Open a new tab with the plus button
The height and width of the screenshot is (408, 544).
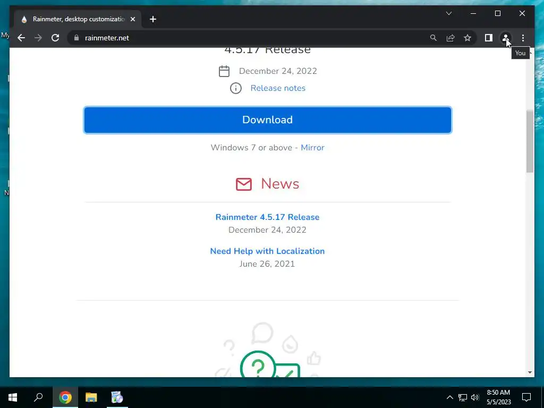pos(153,19)
